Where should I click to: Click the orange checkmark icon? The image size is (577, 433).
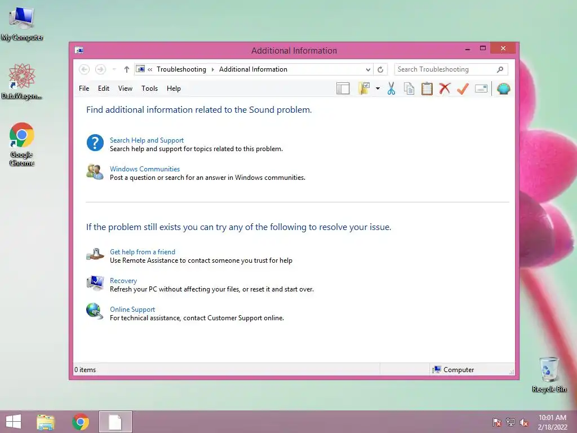(463, 89)
